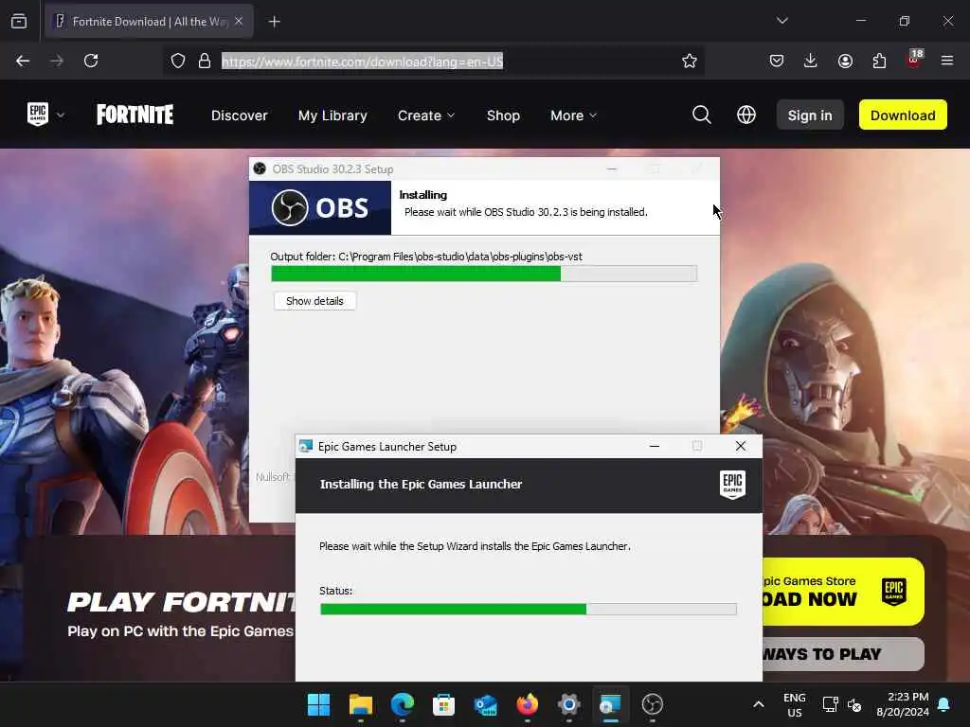Click the Sign in button

pyautogui.click(x=810, y=115)
